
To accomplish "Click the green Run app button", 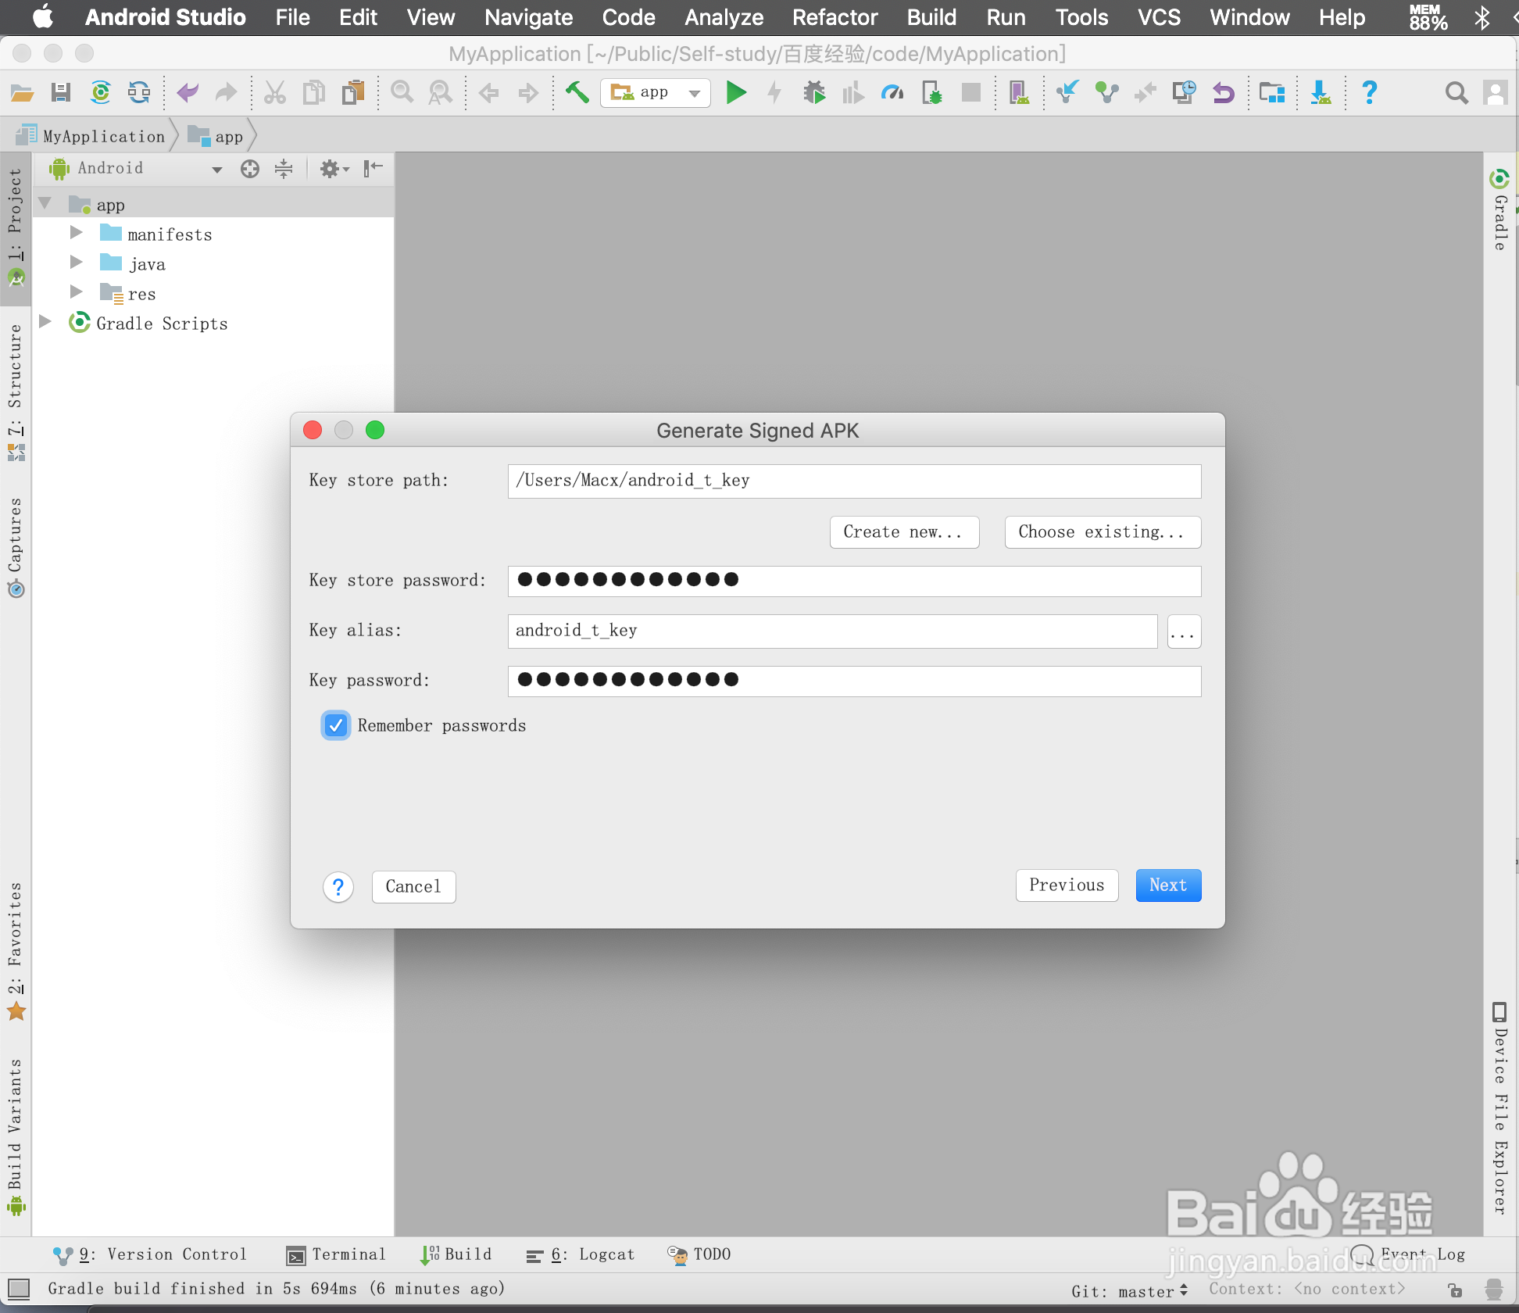I will tap(735, 93).
